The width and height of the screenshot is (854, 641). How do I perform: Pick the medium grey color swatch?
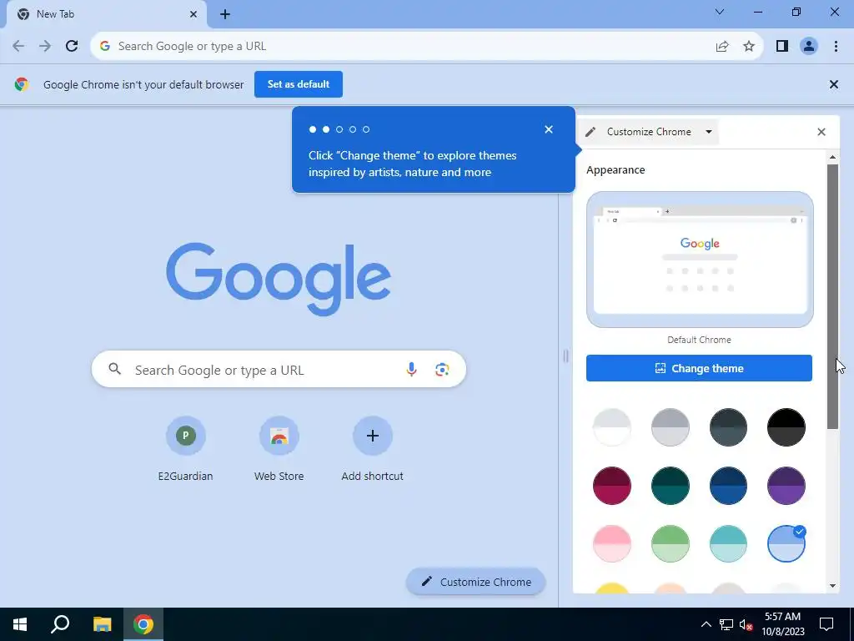tap(670, 427)
